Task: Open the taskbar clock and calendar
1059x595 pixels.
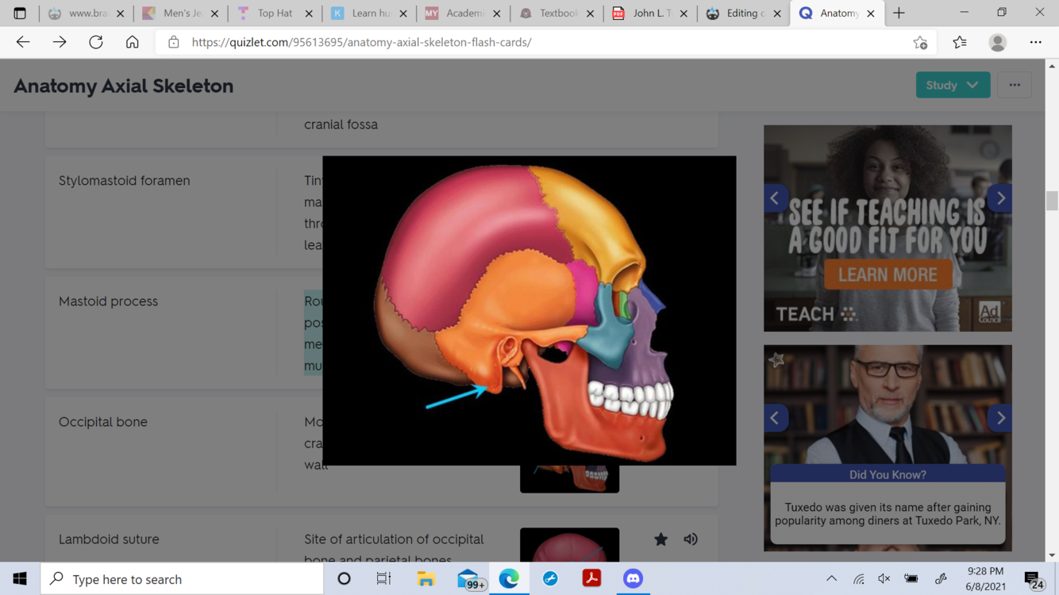Action: coord(985,579)
